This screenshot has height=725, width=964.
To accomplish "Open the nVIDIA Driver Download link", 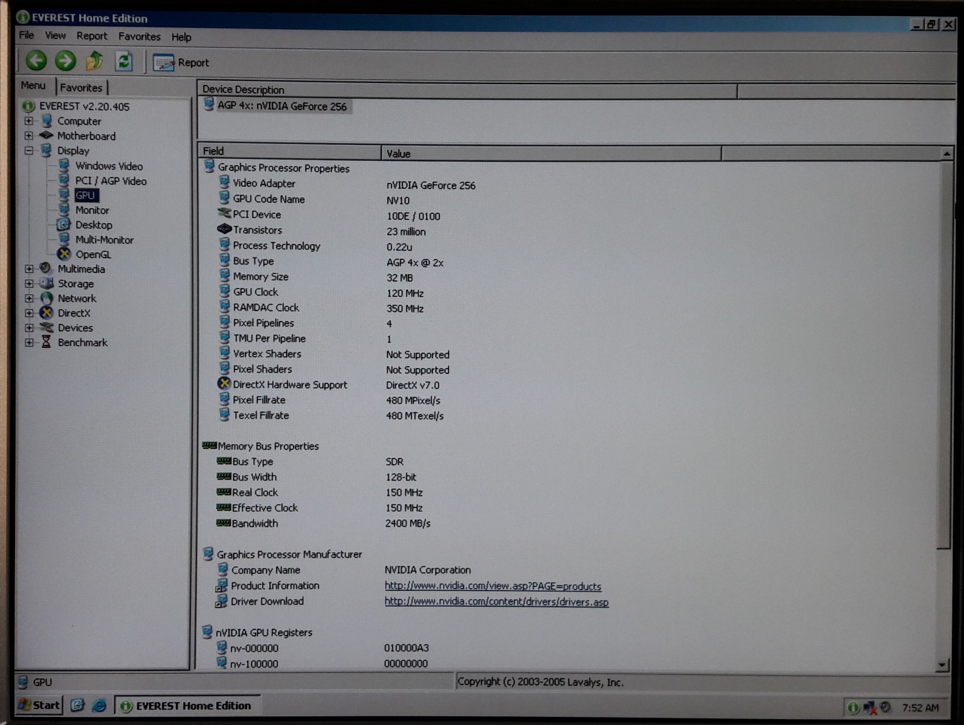I will (496, 602).
